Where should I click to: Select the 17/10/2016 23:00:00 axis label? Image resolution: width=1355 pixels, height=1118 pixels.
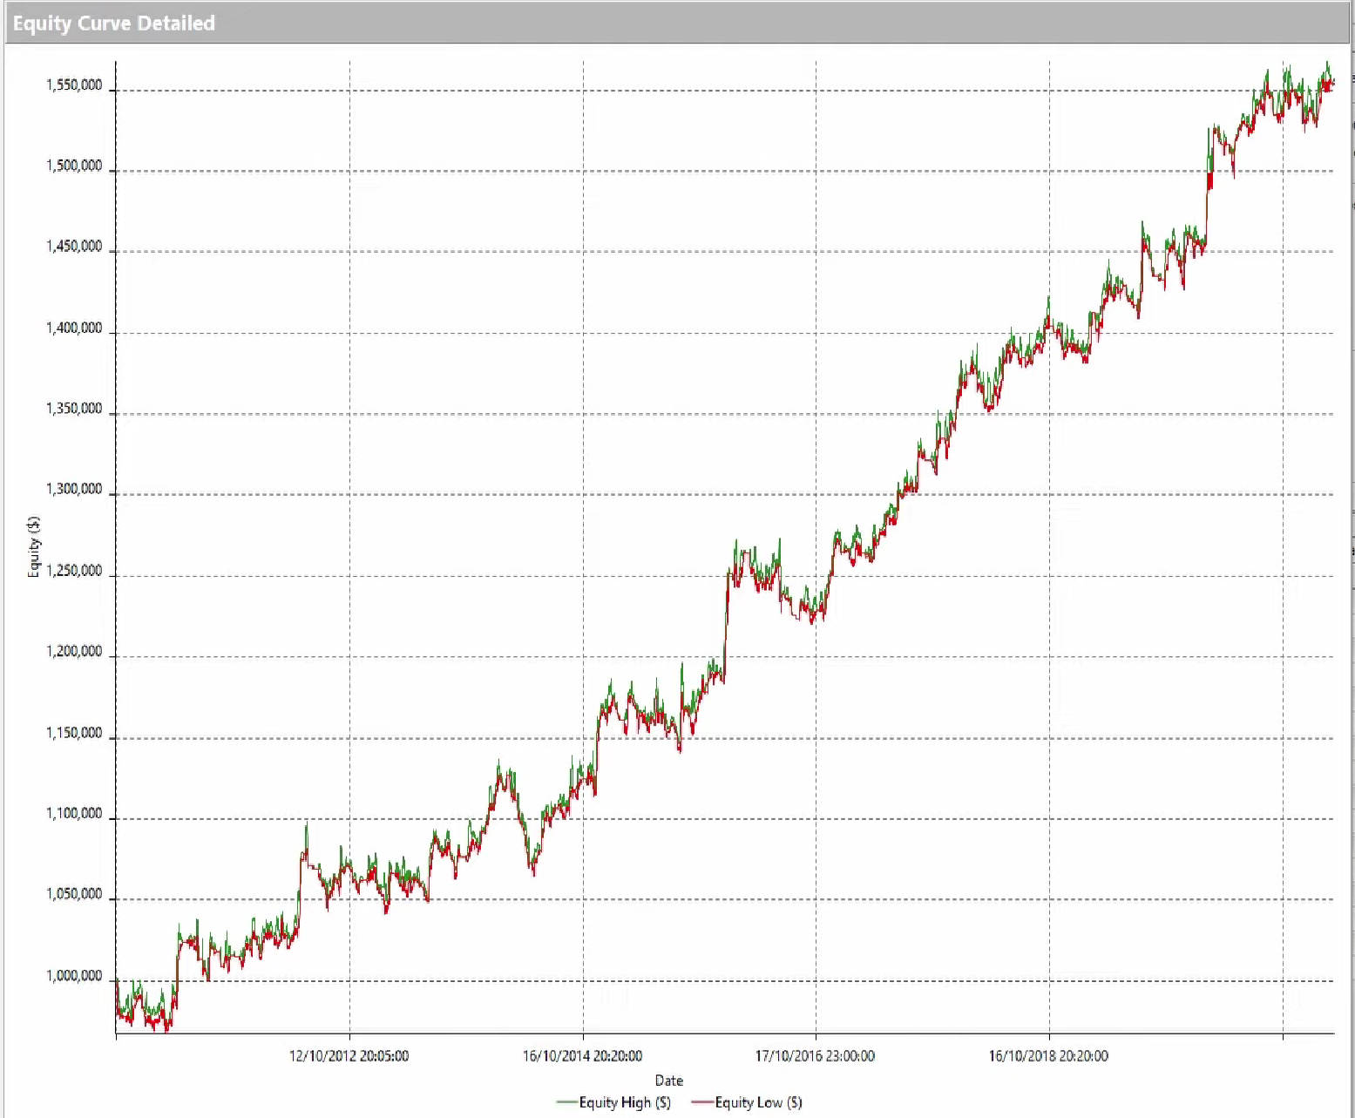coord(815,1055)
